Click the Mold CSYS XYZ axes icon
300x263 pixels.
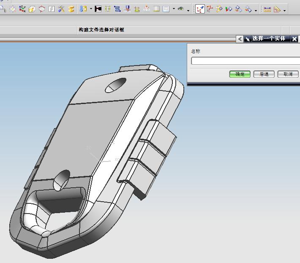[x=22, y=9]
